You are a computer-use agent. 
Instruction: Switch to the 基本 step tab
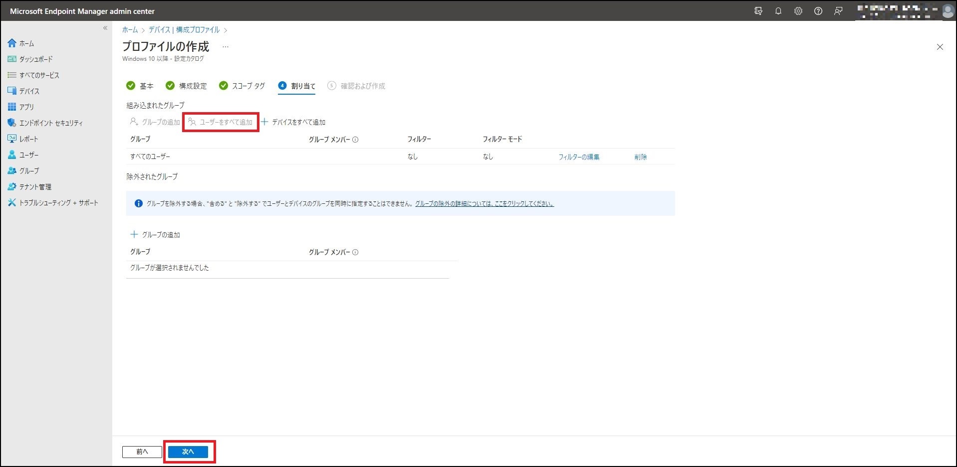click(x=140, y=86)
